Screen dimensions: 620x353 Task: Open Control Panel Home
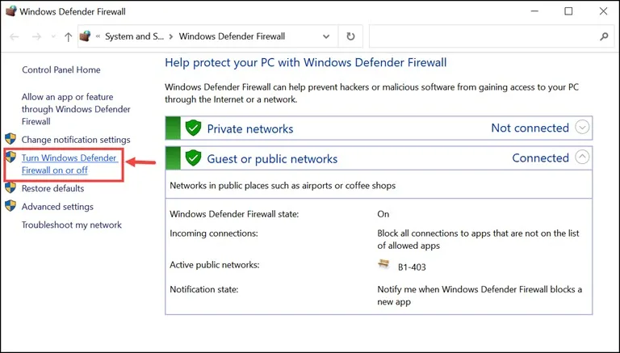tap(61, 69)
